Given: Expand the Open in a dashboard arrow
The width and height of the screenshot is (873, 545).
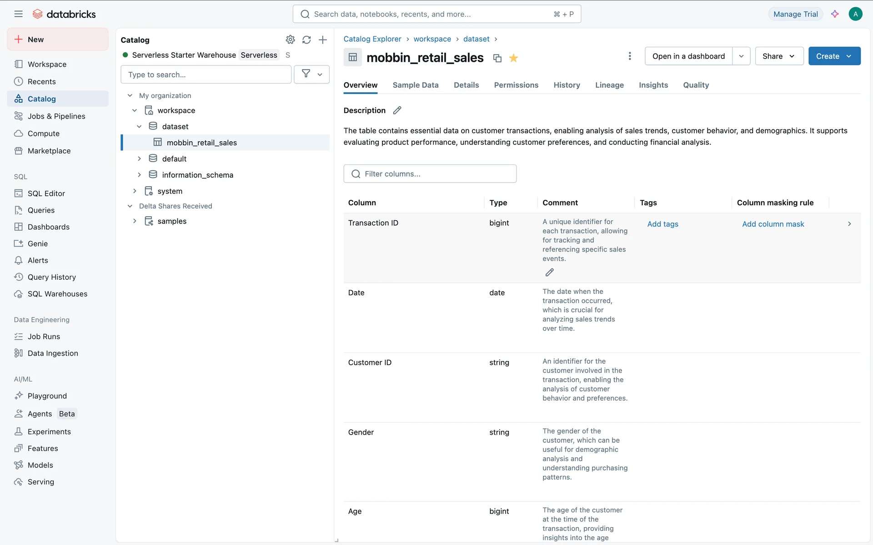Looking at the screenshot, I should pos(741,56).
